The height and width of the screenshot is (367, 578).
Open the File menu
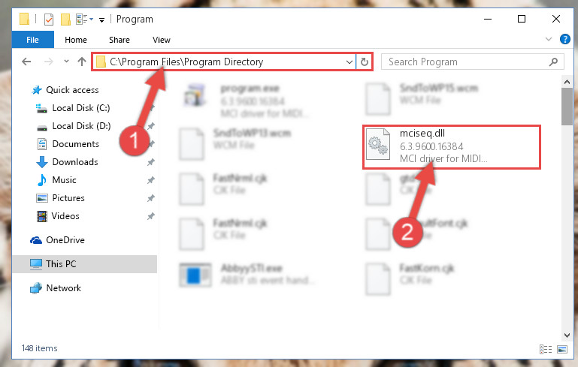point(33,40)
